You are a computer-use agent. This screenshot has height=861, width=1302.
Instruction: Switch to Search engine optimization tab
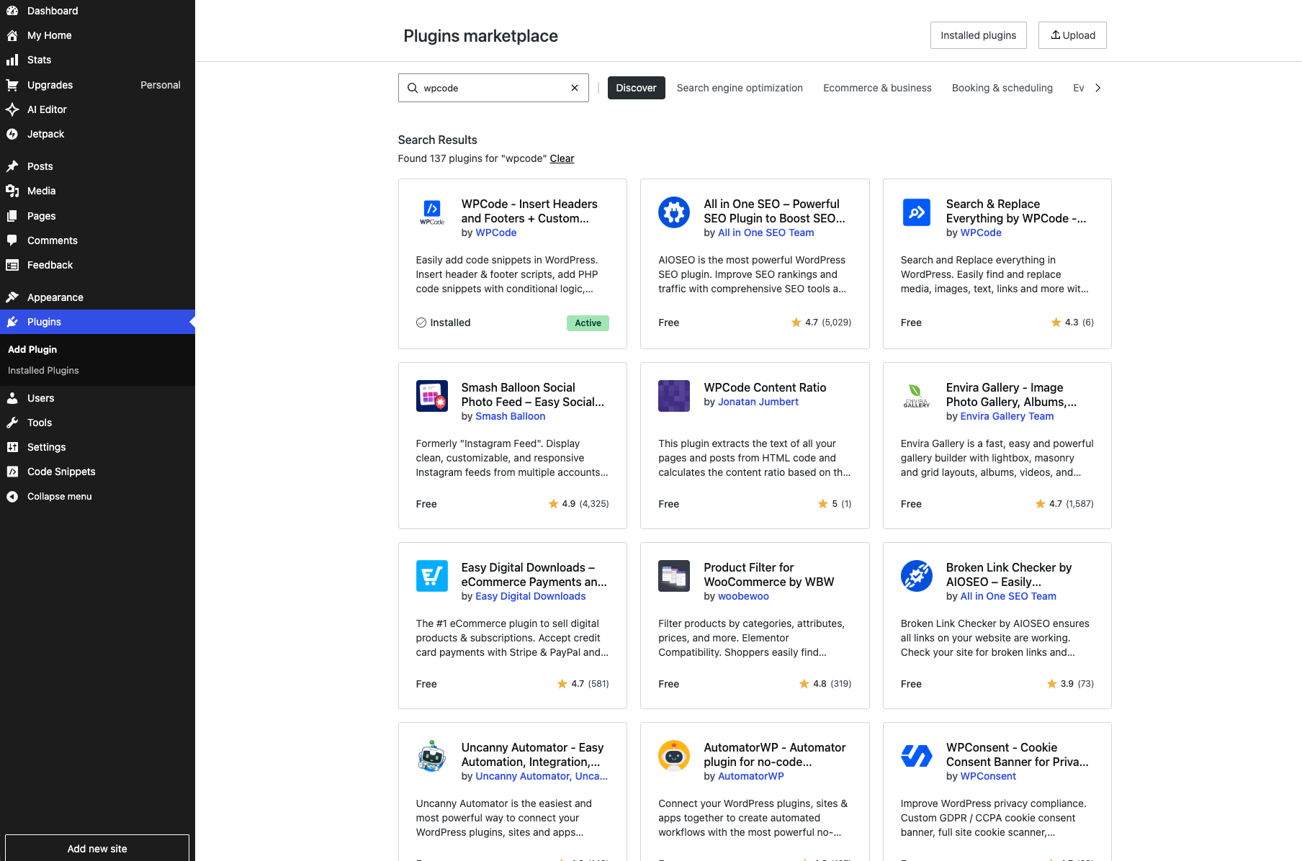tap(740, 88)
